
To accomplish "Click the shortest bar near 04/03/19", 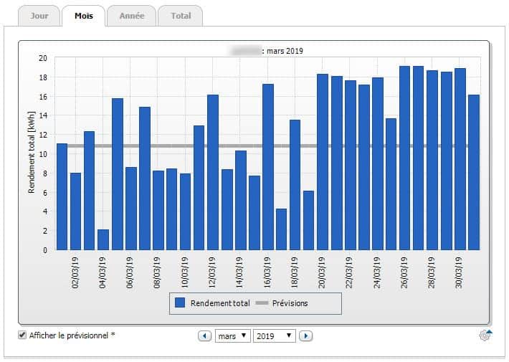I will [103, 239].
